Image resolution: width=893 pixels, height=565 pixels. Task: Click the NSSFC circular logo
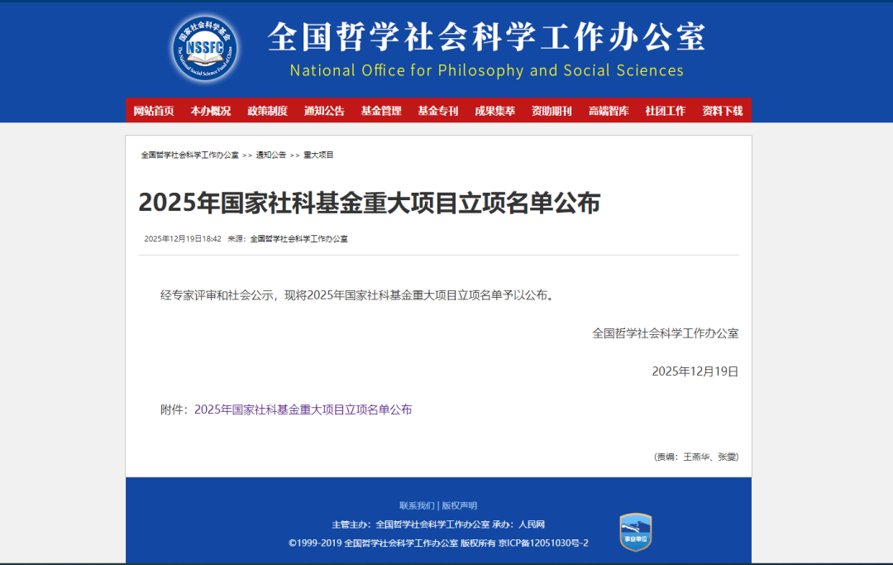pos(205,48)
